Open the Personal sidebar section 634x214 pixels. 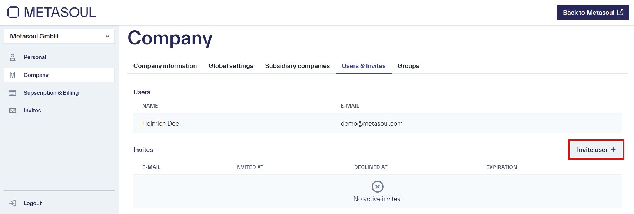[59, 57]
